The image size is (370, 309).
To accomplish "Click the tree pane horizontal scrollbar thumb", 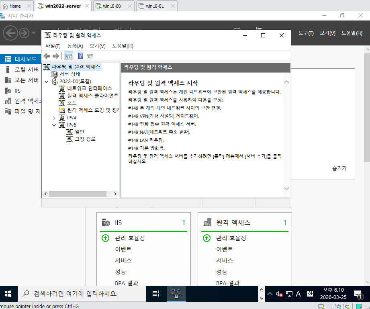I will pyautogui.click(x=78, y=194).
